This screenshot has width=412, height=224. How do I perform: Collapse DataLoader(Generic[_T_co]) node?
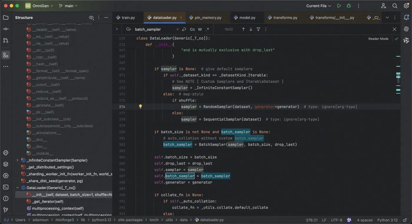click(17, 188)
